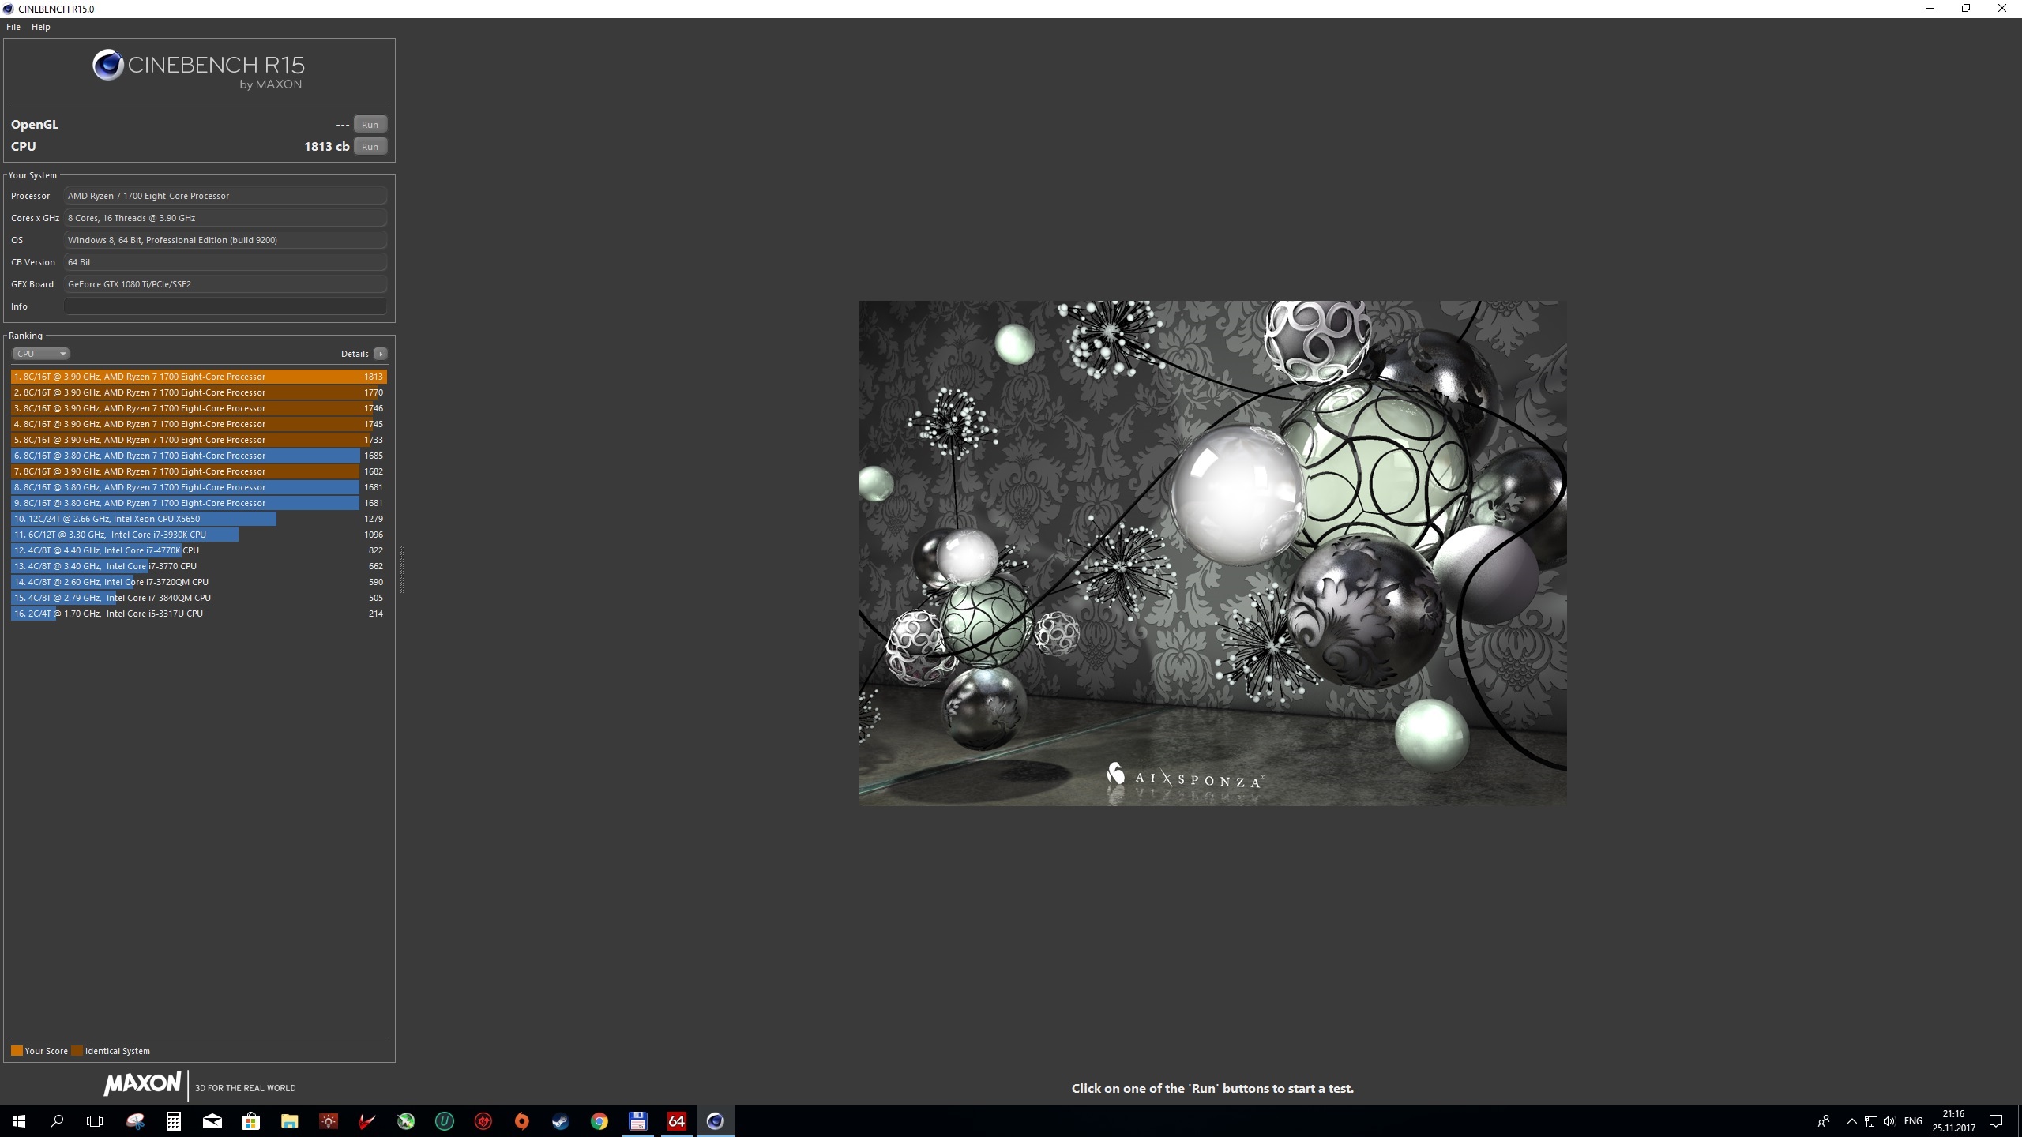This screenshot has width=2022, height=1137.
Task: Open the CPU ranking type dropdown
Action: (40, 354)
